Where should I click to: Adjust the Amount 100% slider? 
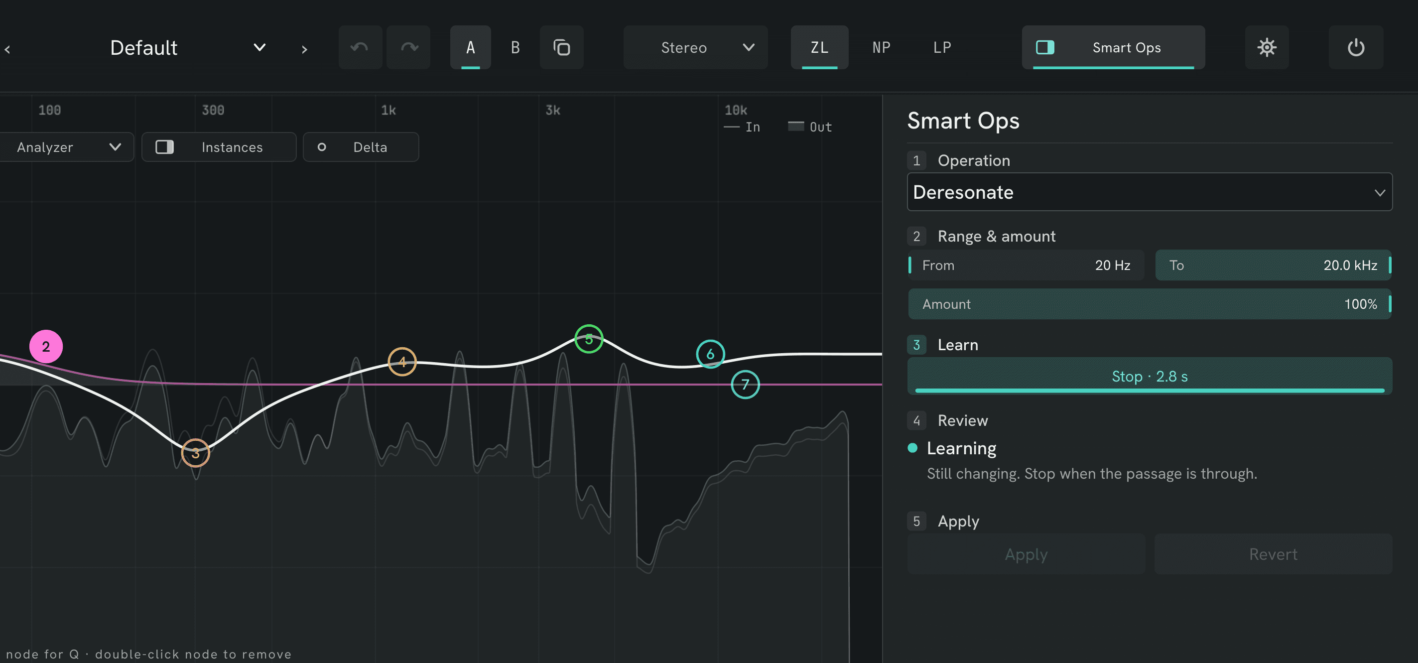[x=1150, y=304]
